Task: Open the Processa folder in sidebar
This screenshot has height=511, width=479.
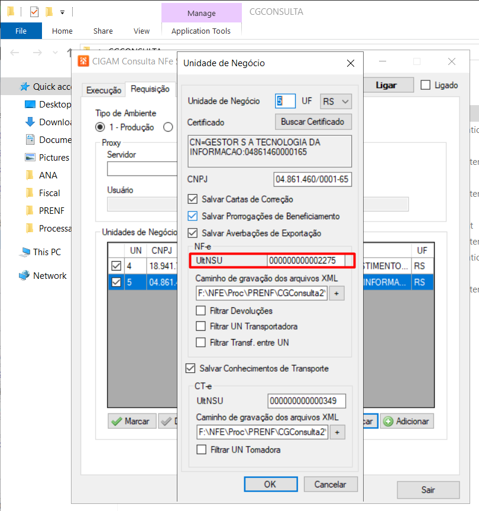Action: click(x=48, y=229)
